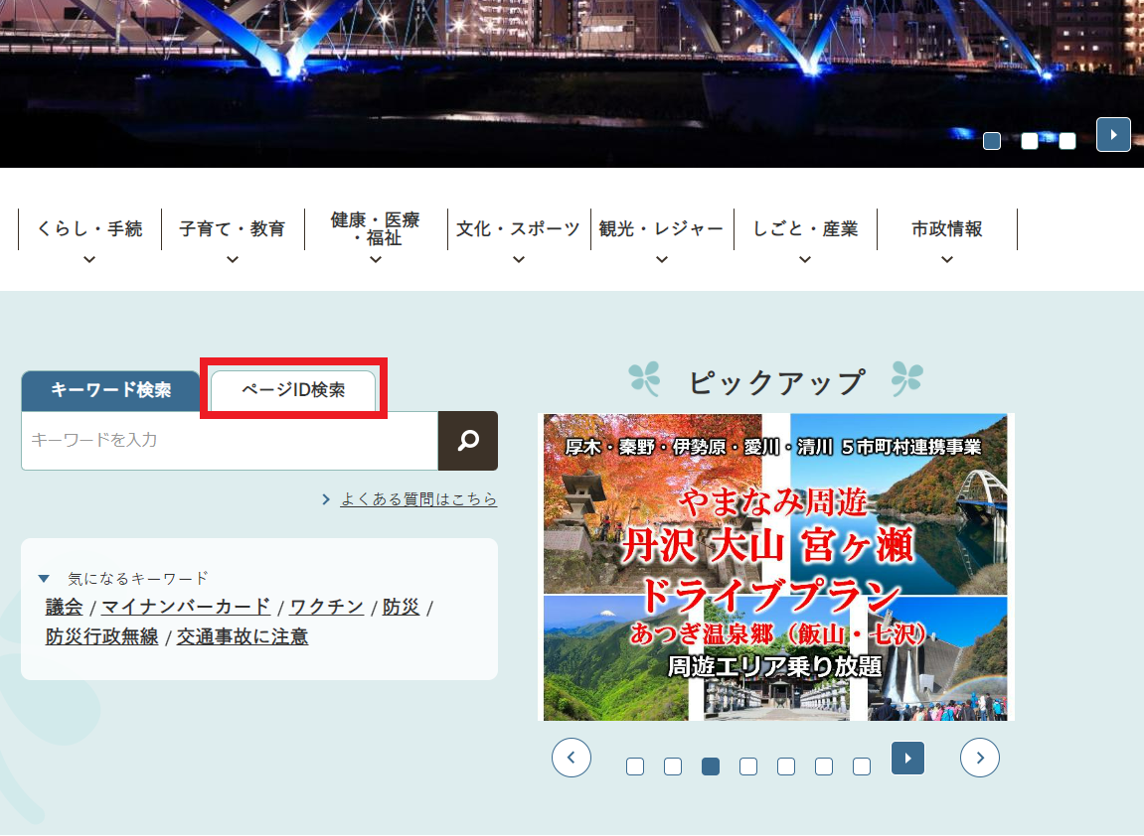Expand the 健康・医療・福祉 menu
Viewport: 1144px width, 836px height.
tap(376, 236)
